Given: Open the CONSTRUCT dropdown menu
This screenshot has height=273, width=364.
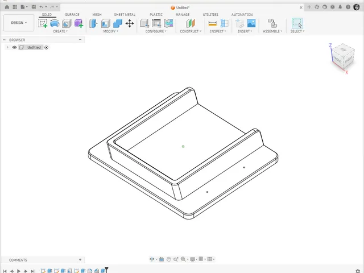Looking at the screenshot, I should coord(191,31).
